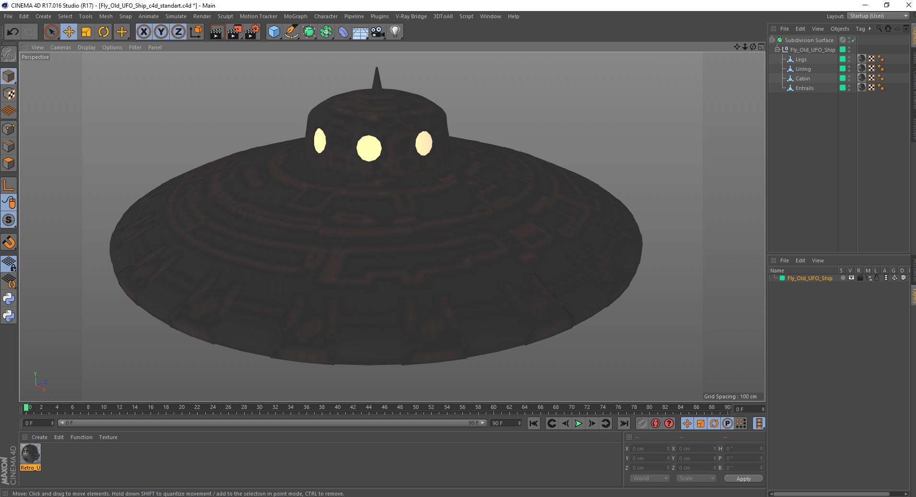The width and height of the screenshot is (916, 497).
Task: Open Render Settings
Action: pos(252,32)
